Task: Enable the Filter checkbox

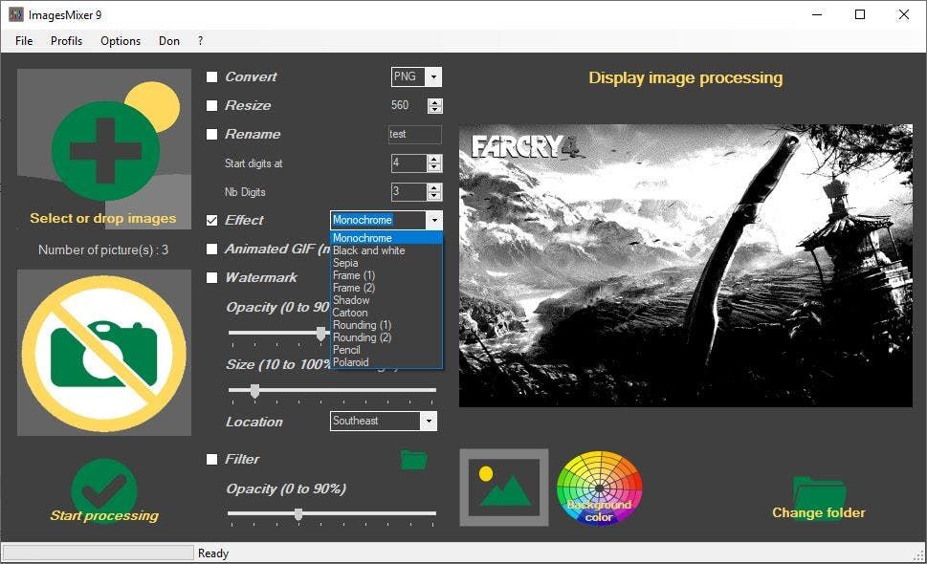Action: point(211,460)
